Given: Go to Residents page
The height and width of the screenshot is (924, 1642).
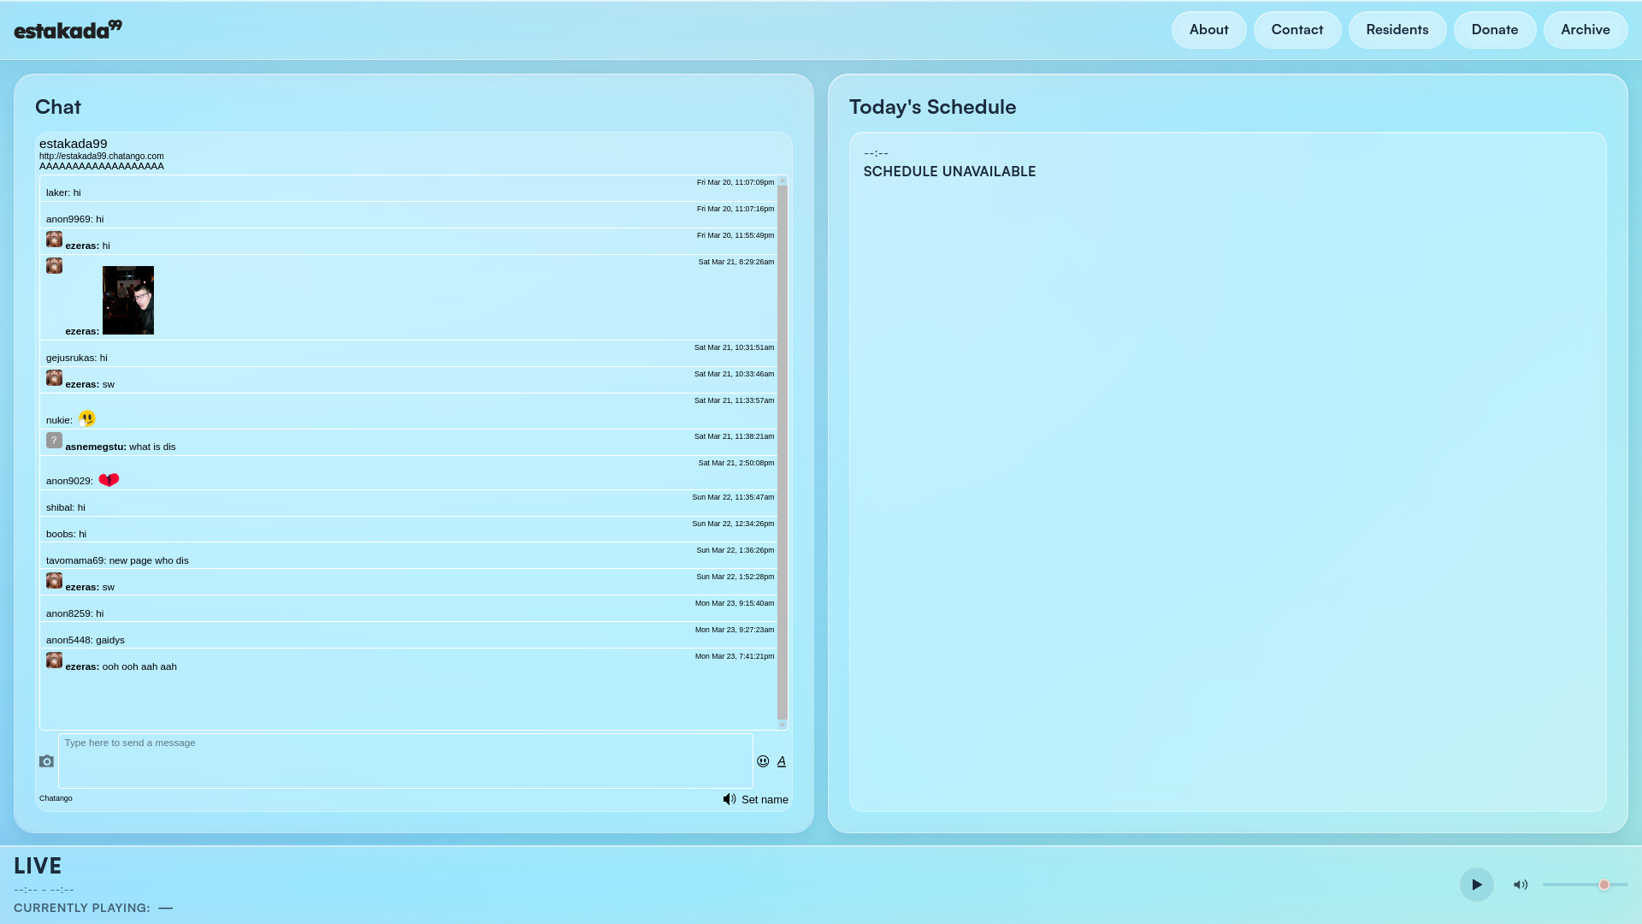Looking at the screenshot, I should [x=1397, y=30].
